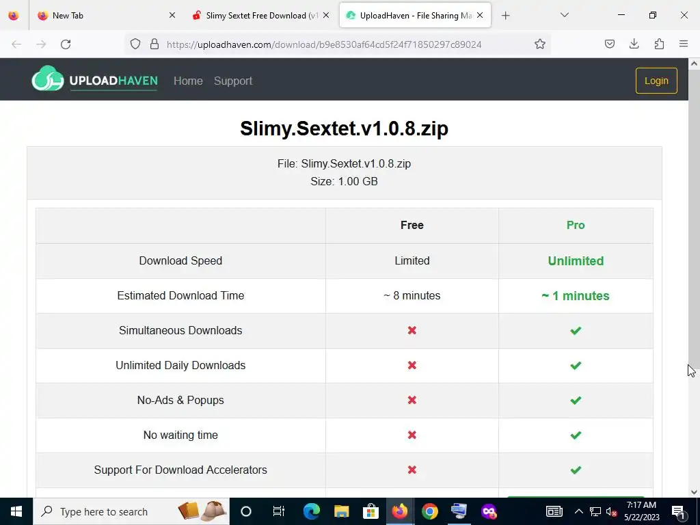Image resolution: width=700 pixels, height=525 pixels.
Task: Click the green check for Simultaneous Downloads
Action: click(x=576, y=330)
